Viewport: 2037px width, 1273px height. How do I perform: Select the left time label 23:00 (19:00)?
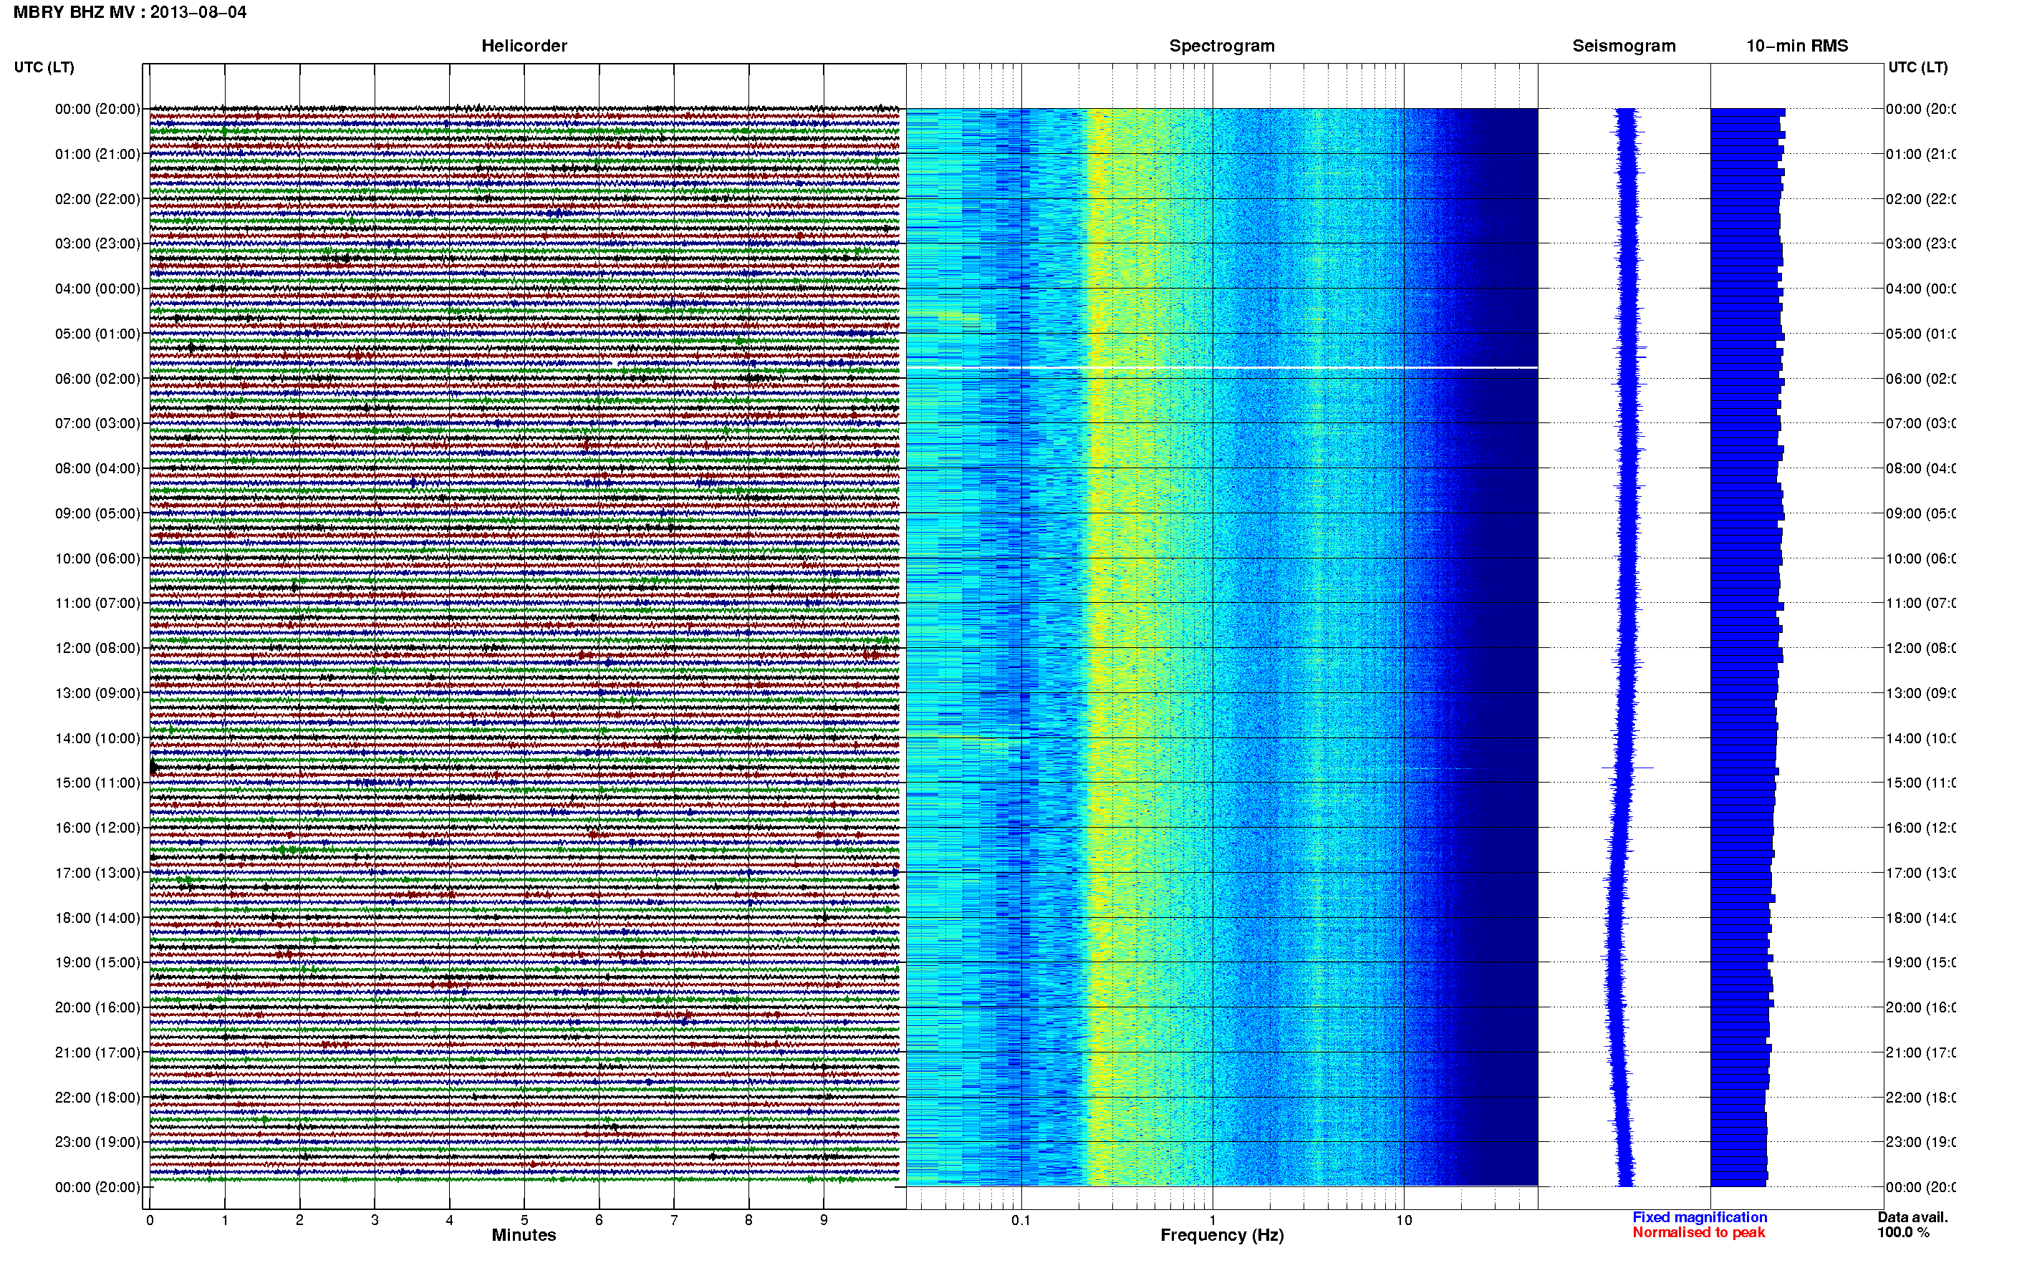tap(97, 1142)
